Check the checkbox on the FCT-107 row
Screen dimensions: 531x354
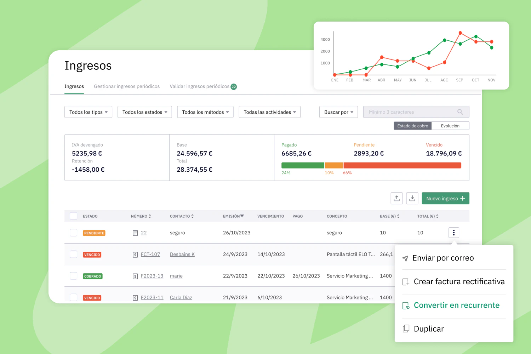click(73, 254)
